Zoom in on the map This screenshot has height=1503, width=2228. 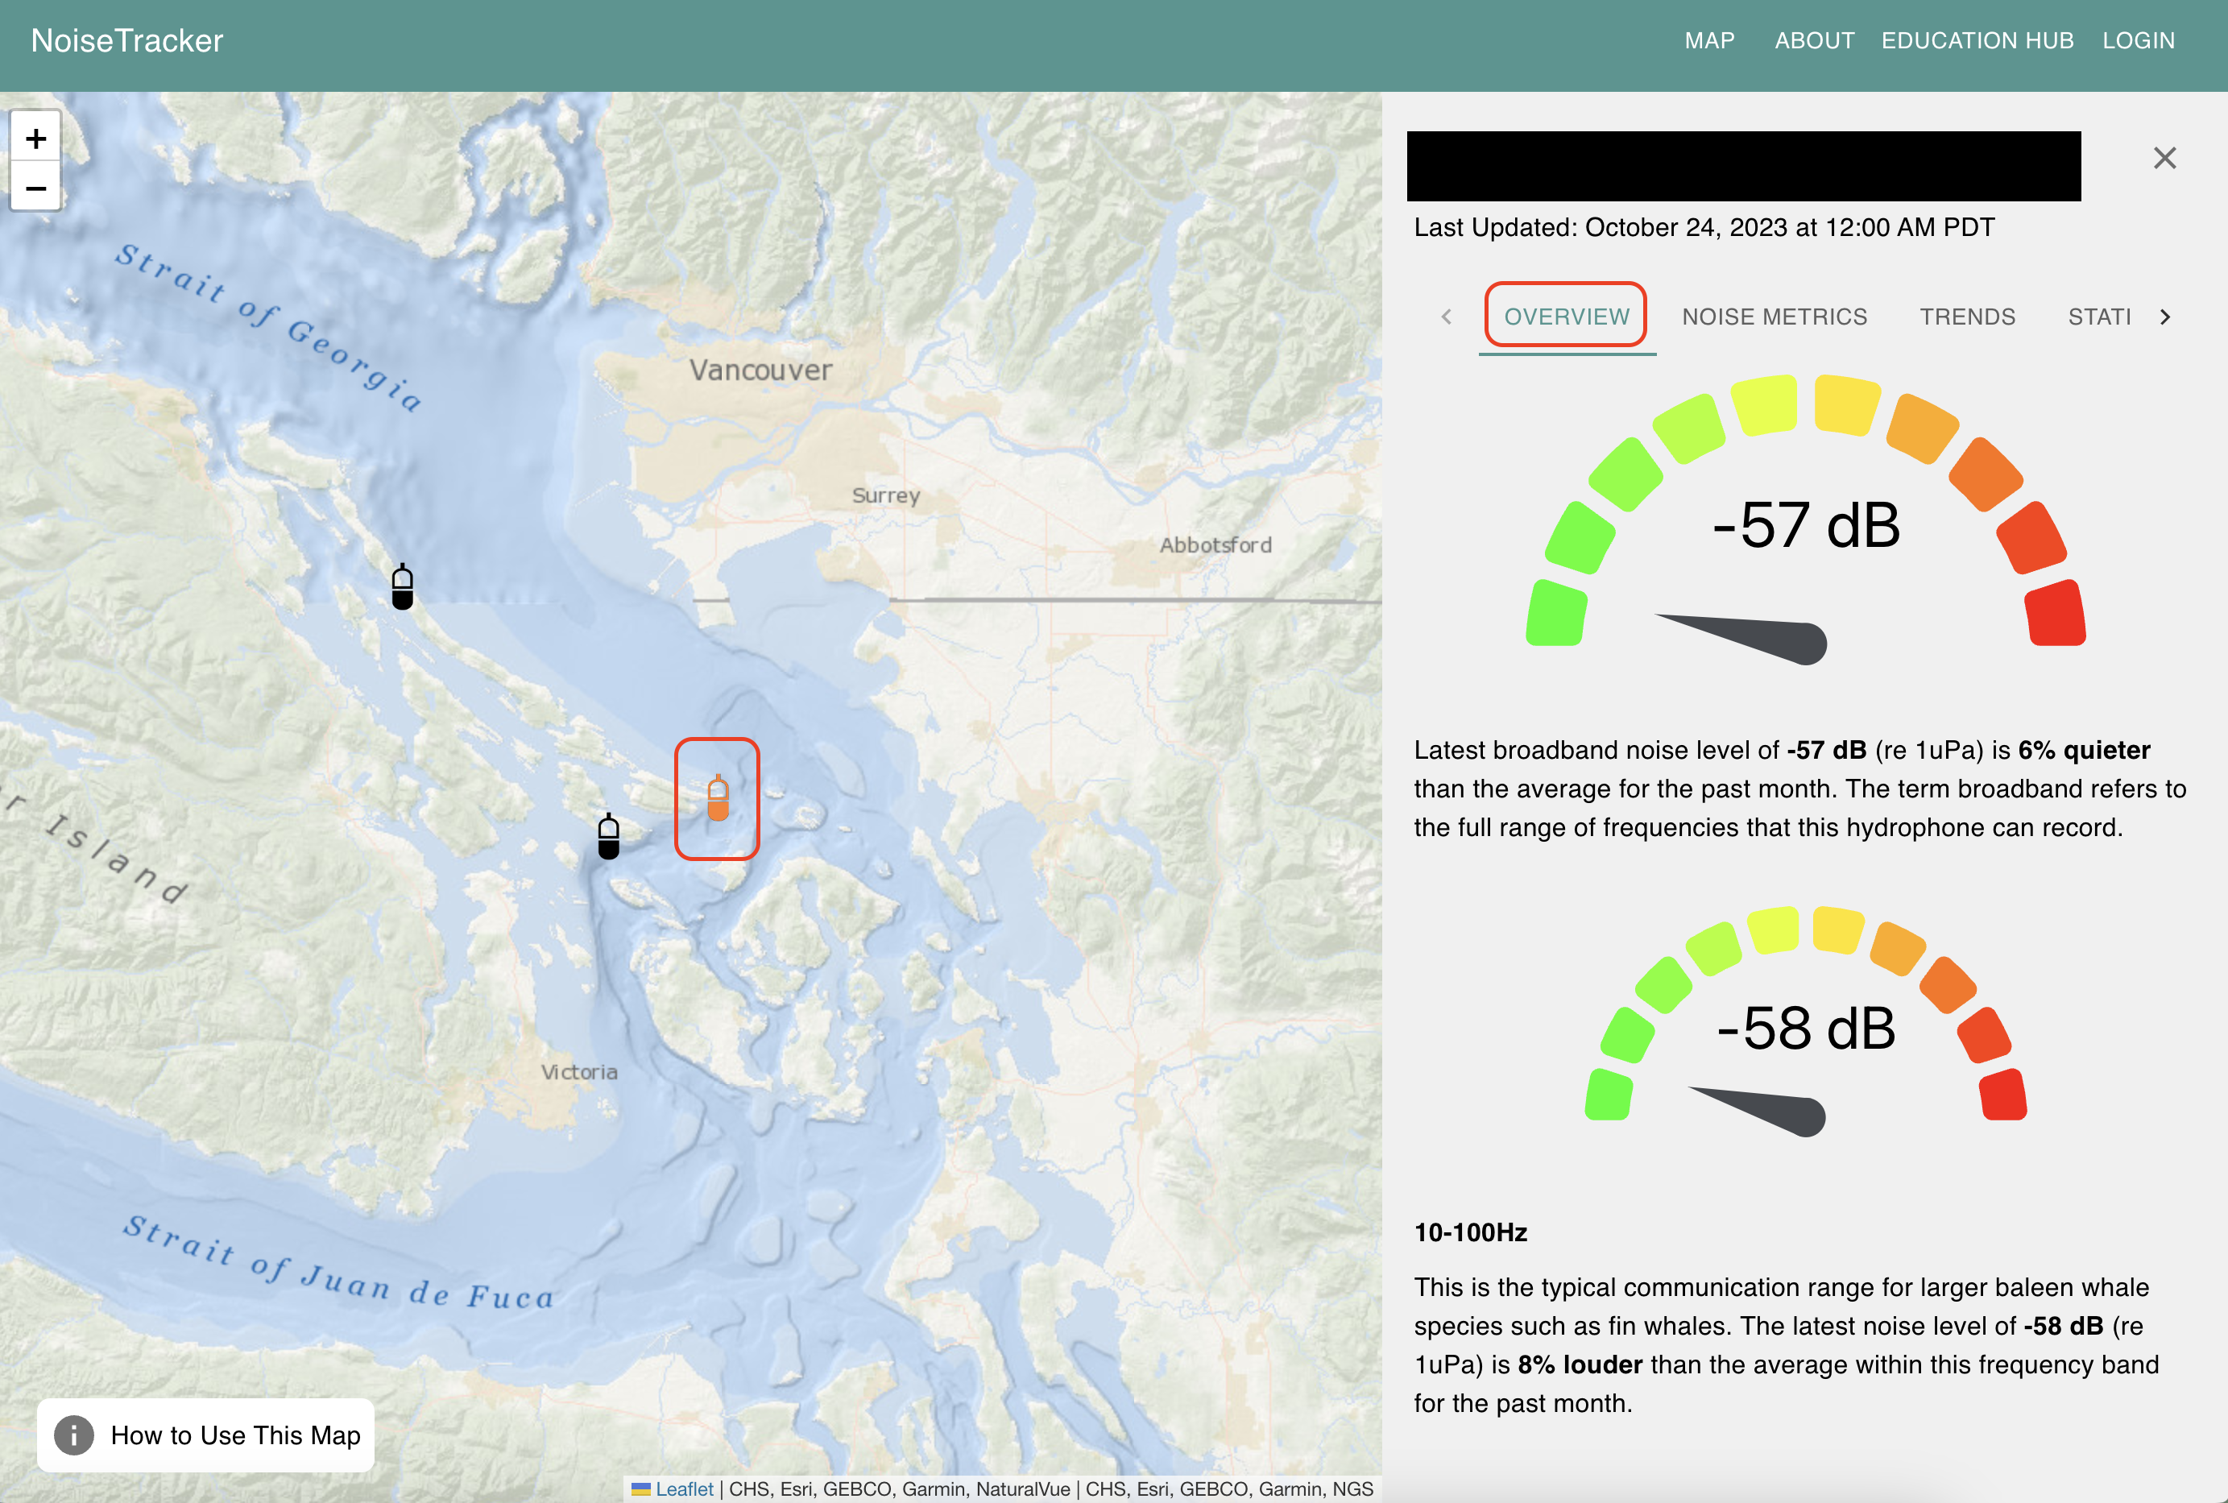click(35, 138)
